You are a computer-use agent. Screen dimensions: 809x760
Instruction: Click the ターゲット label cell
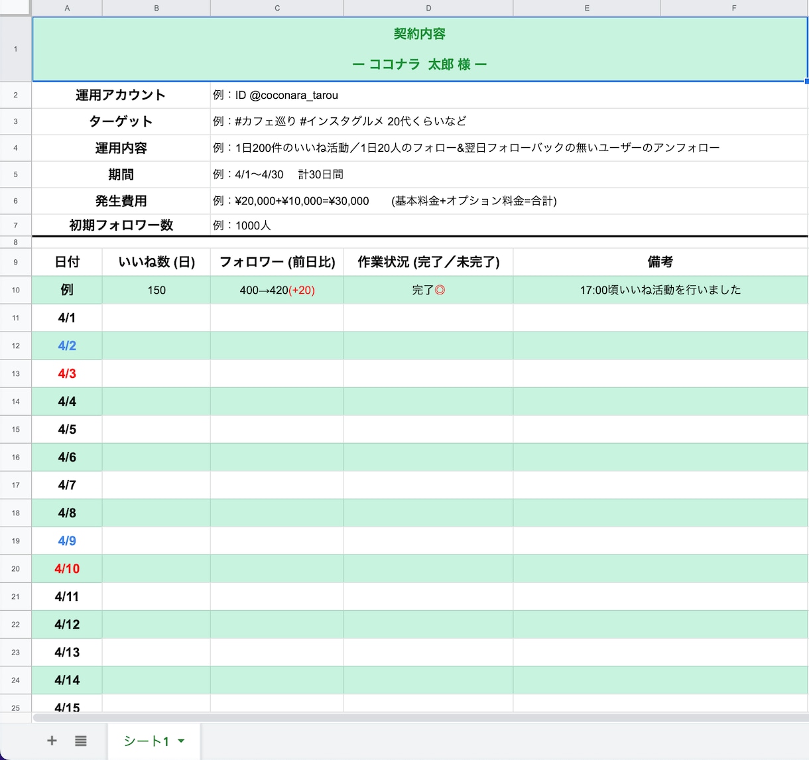pyautogui.click(x=121, y=121)
